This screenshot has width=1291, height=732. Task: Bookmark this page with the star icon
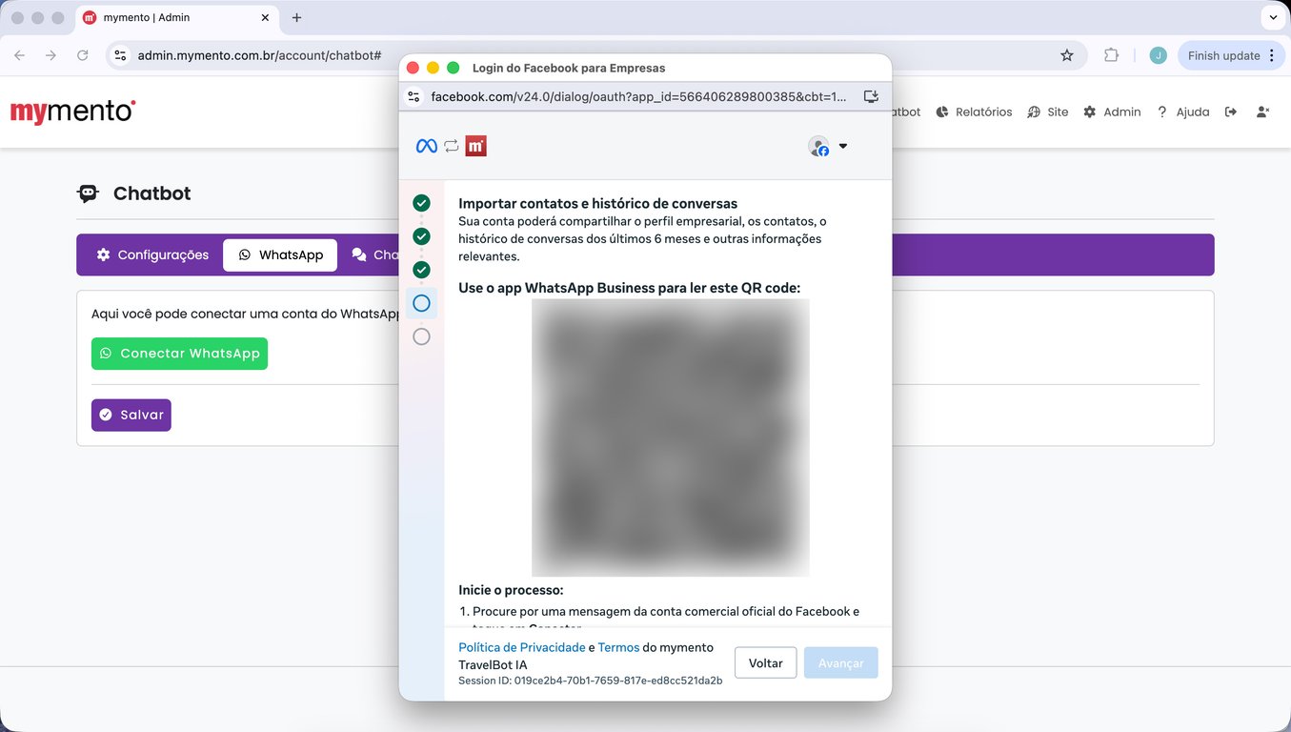[x=1067, y=55]
